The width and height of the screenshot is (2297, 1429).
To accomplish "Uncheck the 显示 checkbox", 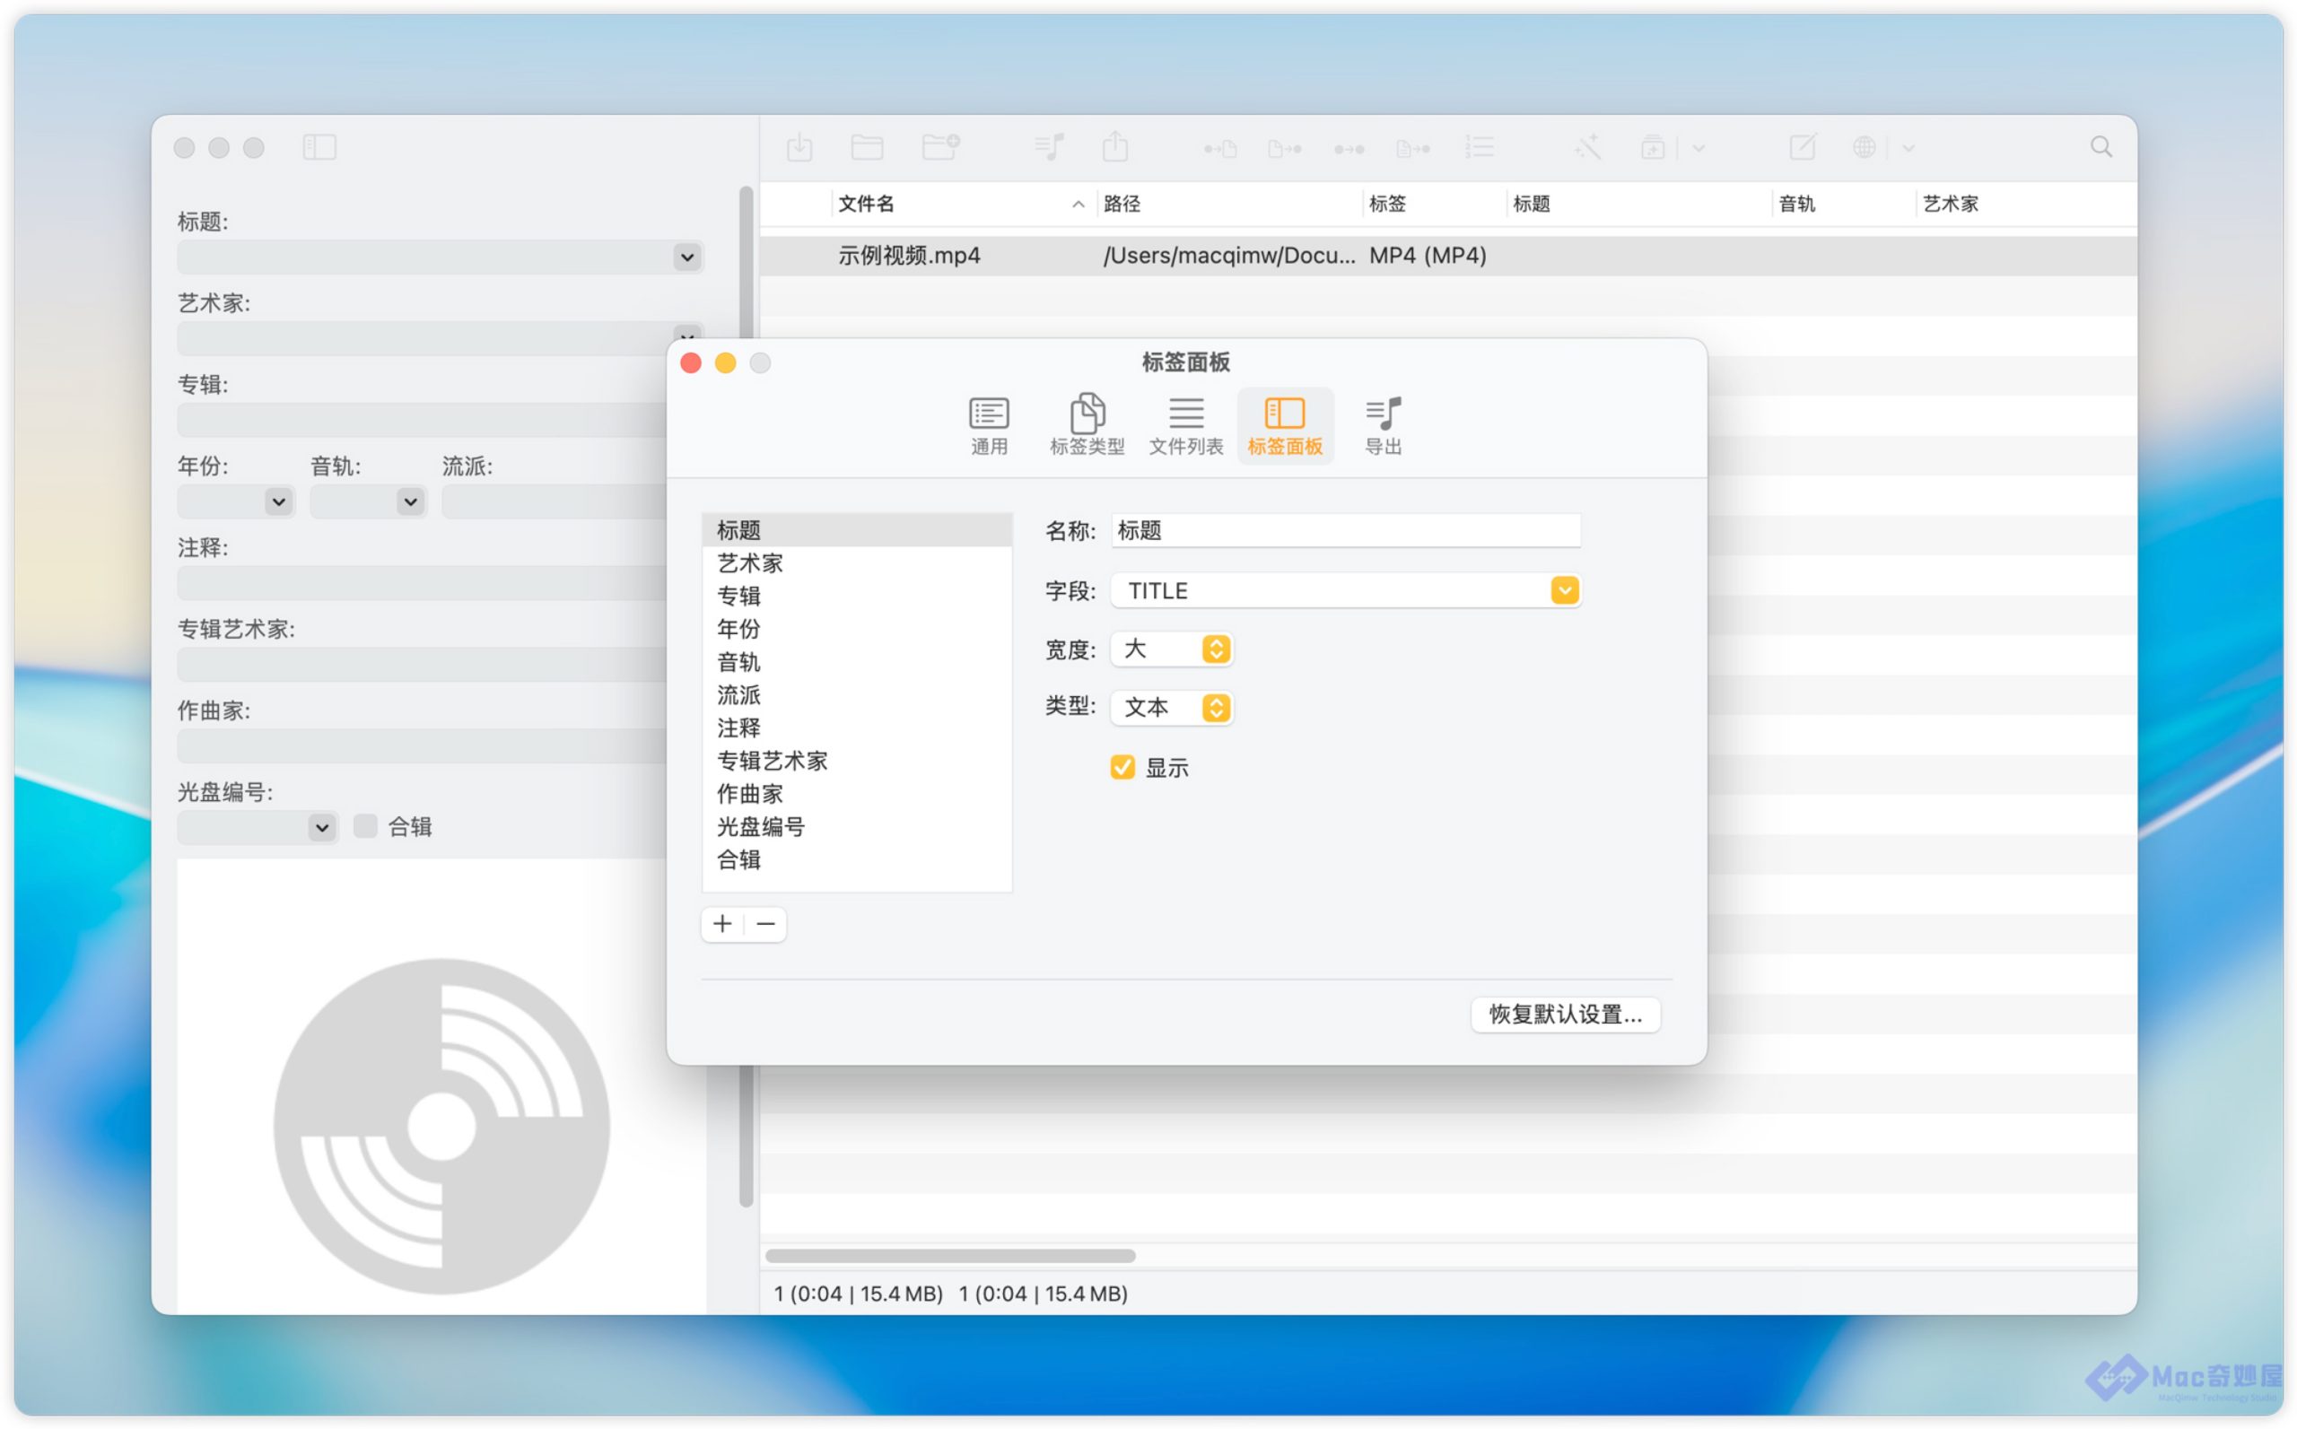I will pyautogui.click(x=1122, y=768).
